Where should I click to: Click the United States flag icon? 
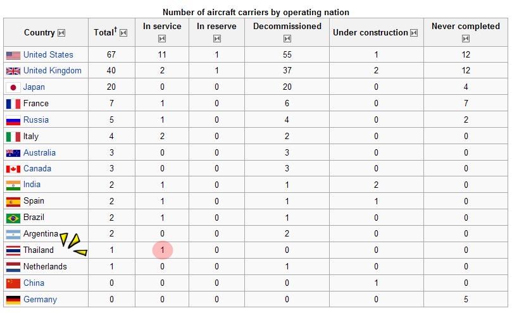coord(13,55)
